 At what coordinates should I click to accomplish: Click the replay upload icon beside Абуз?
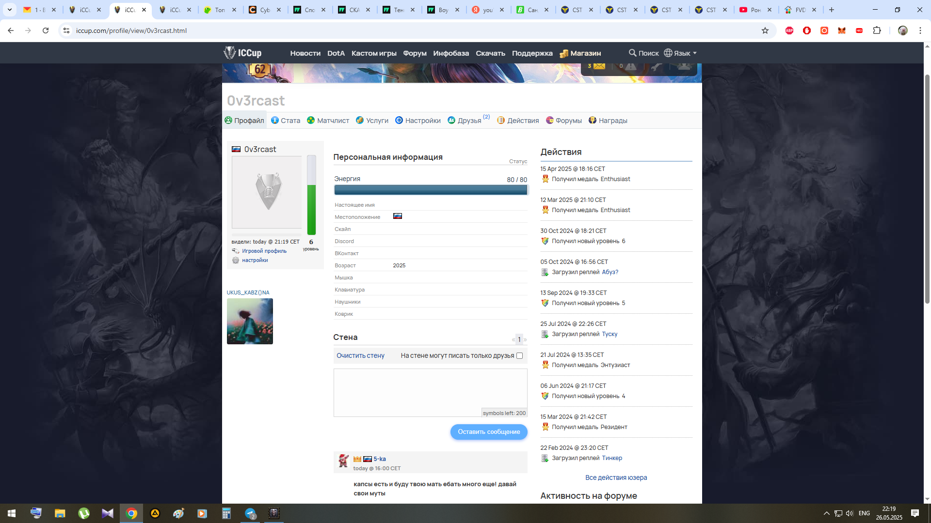point(545,272)
